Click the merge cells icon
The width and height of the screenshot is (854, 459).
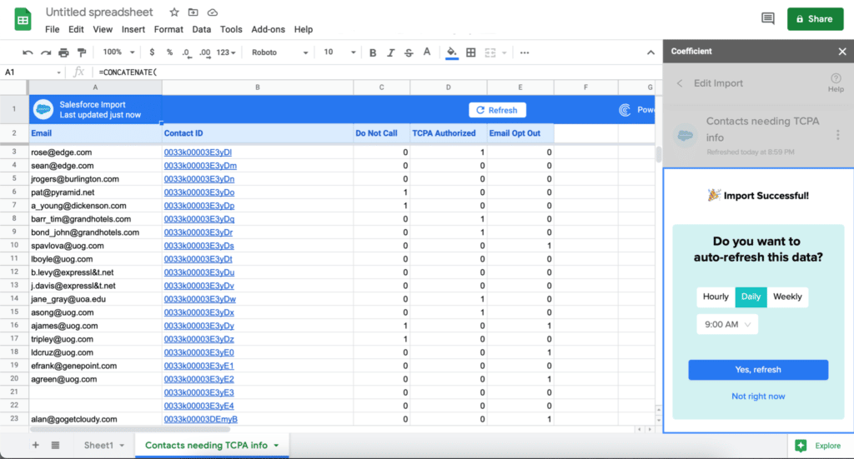[x=490, y=52]
